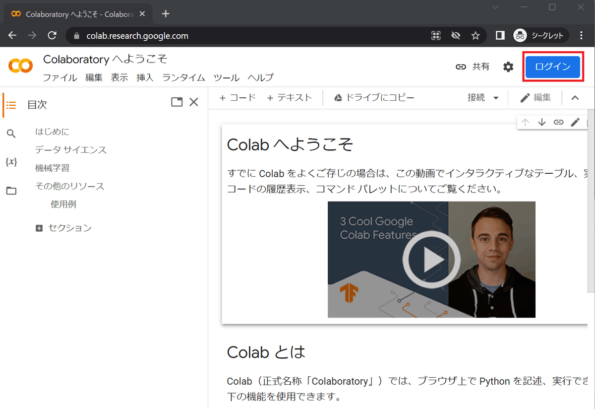Go to 機械学習 section
Viewport: 595px width, 409px height.
pos(53,168)
